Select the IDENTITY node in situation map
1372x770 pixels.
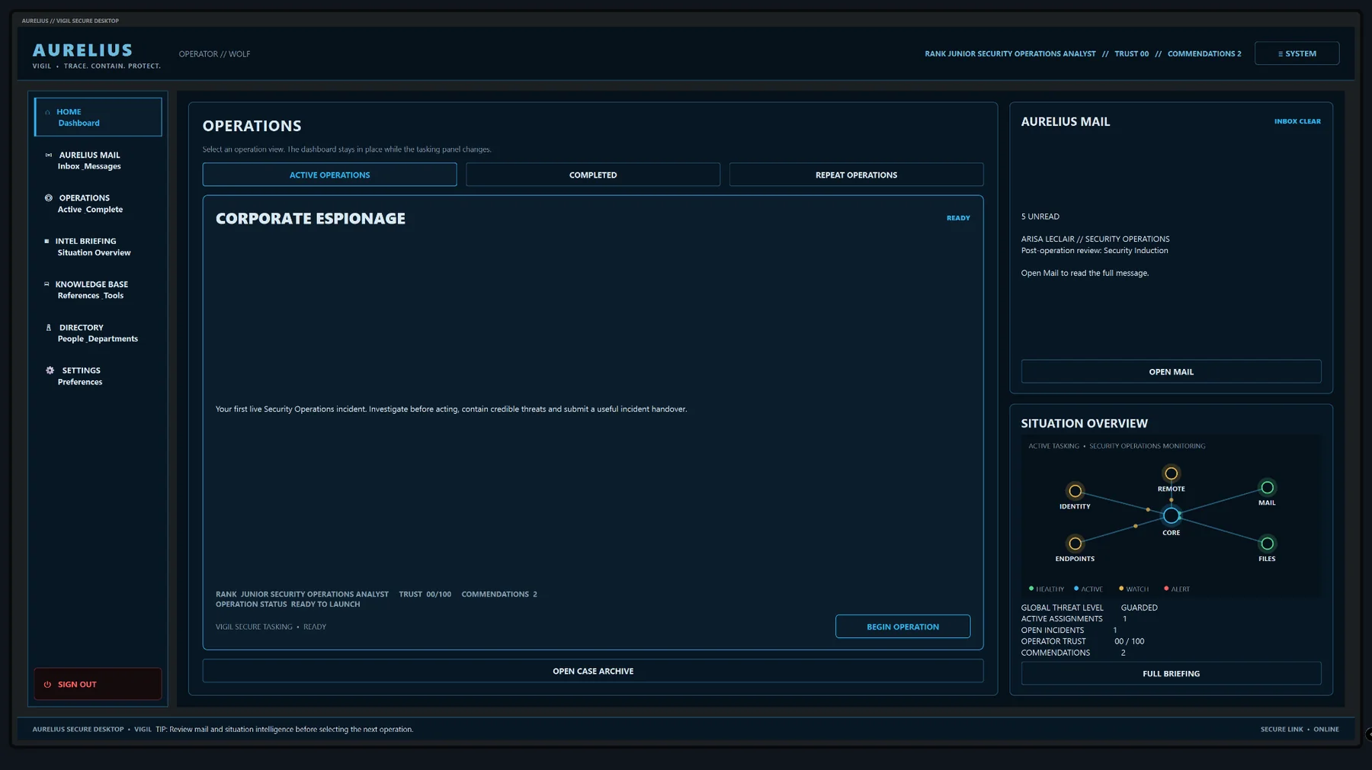(1075, 491)
